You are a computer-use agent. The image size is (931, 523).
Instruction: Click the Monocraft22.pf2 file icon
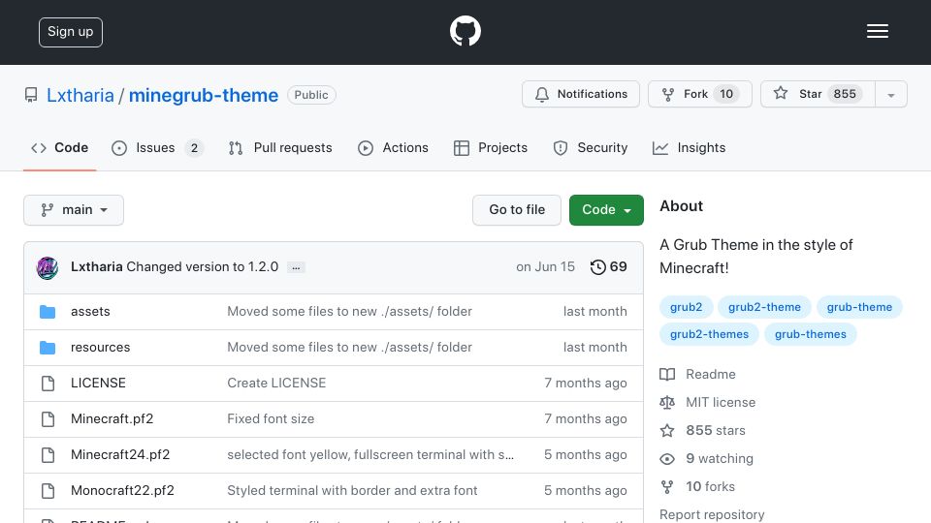48,491
